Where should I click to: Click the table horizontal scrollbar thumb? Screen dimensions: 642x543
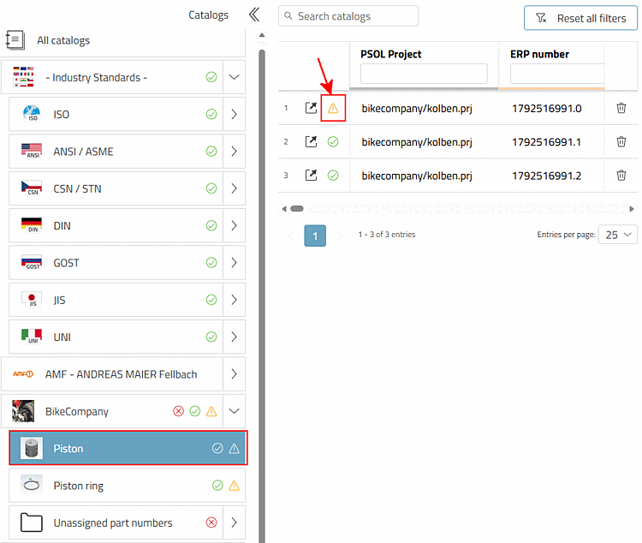(x=297, y=209)
